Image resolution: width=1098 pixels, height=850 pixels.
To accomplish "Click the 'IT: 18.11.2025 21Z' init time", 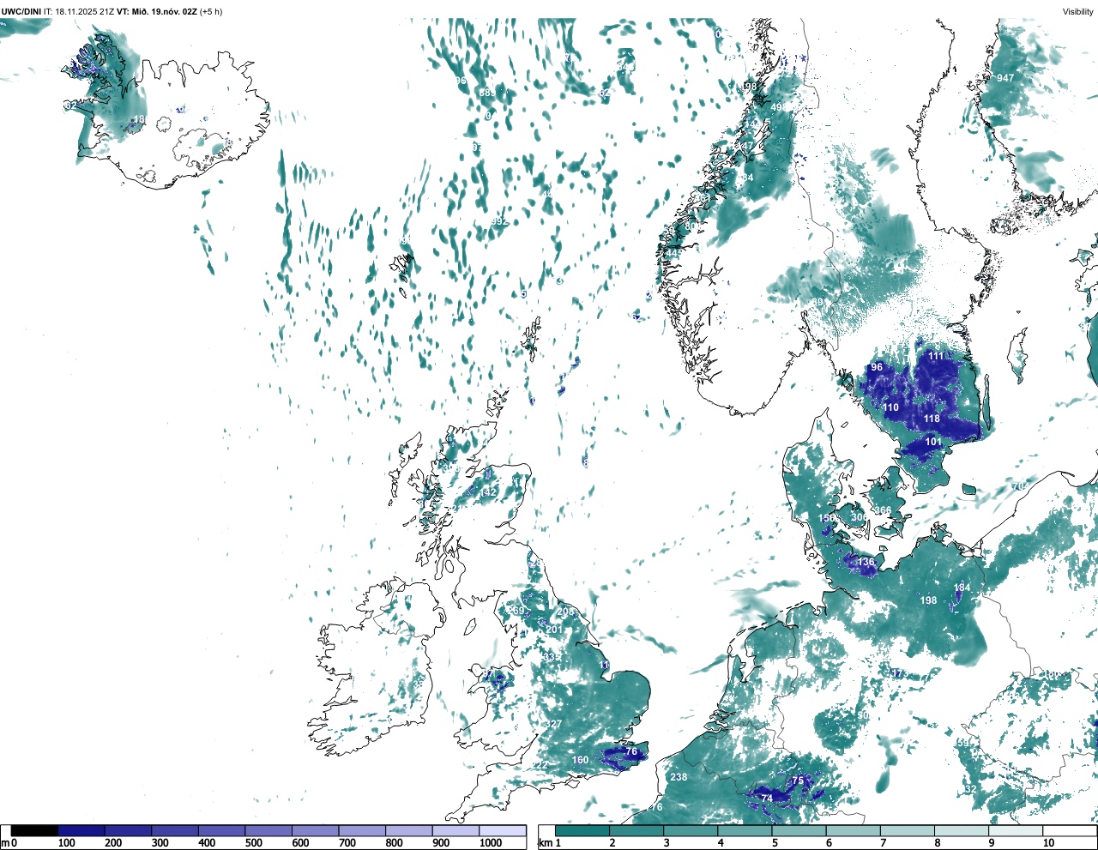I will click(79, 11).
